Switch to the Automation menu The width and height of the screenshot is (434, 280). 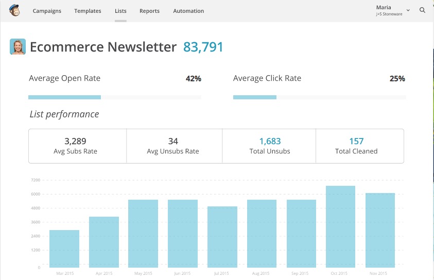188,11
